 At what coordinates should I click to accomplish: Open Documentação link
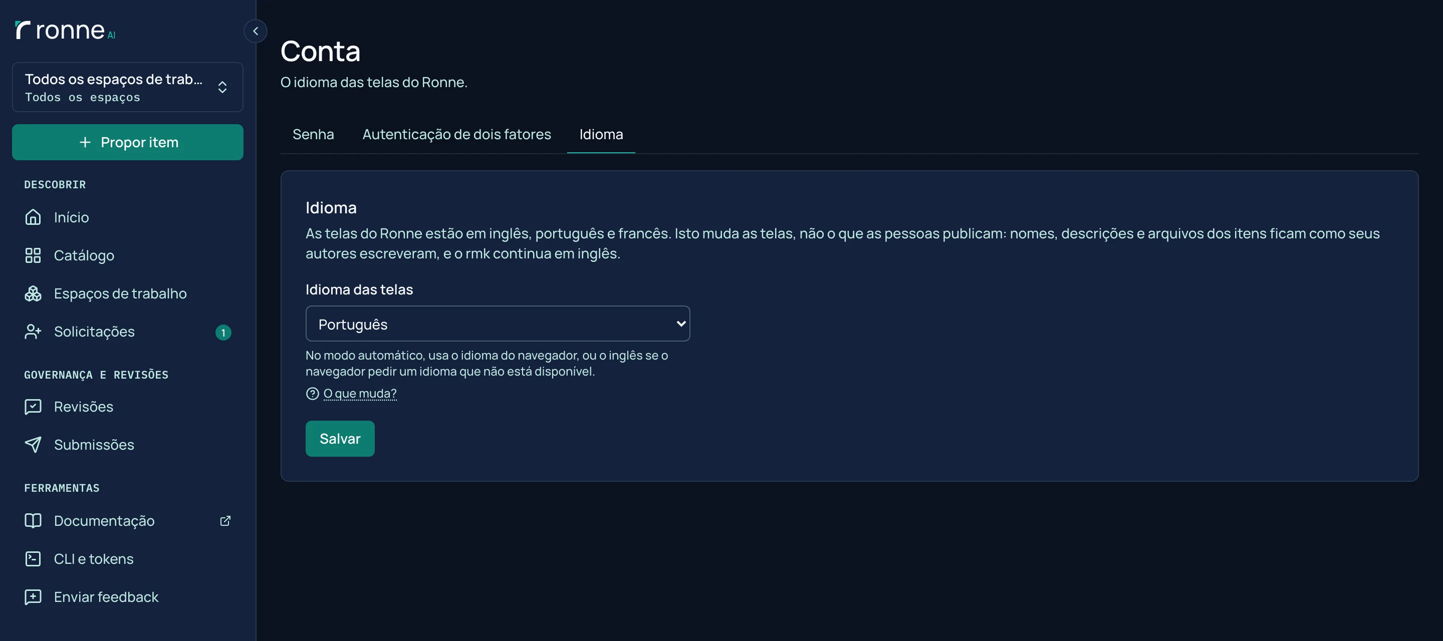128,521
